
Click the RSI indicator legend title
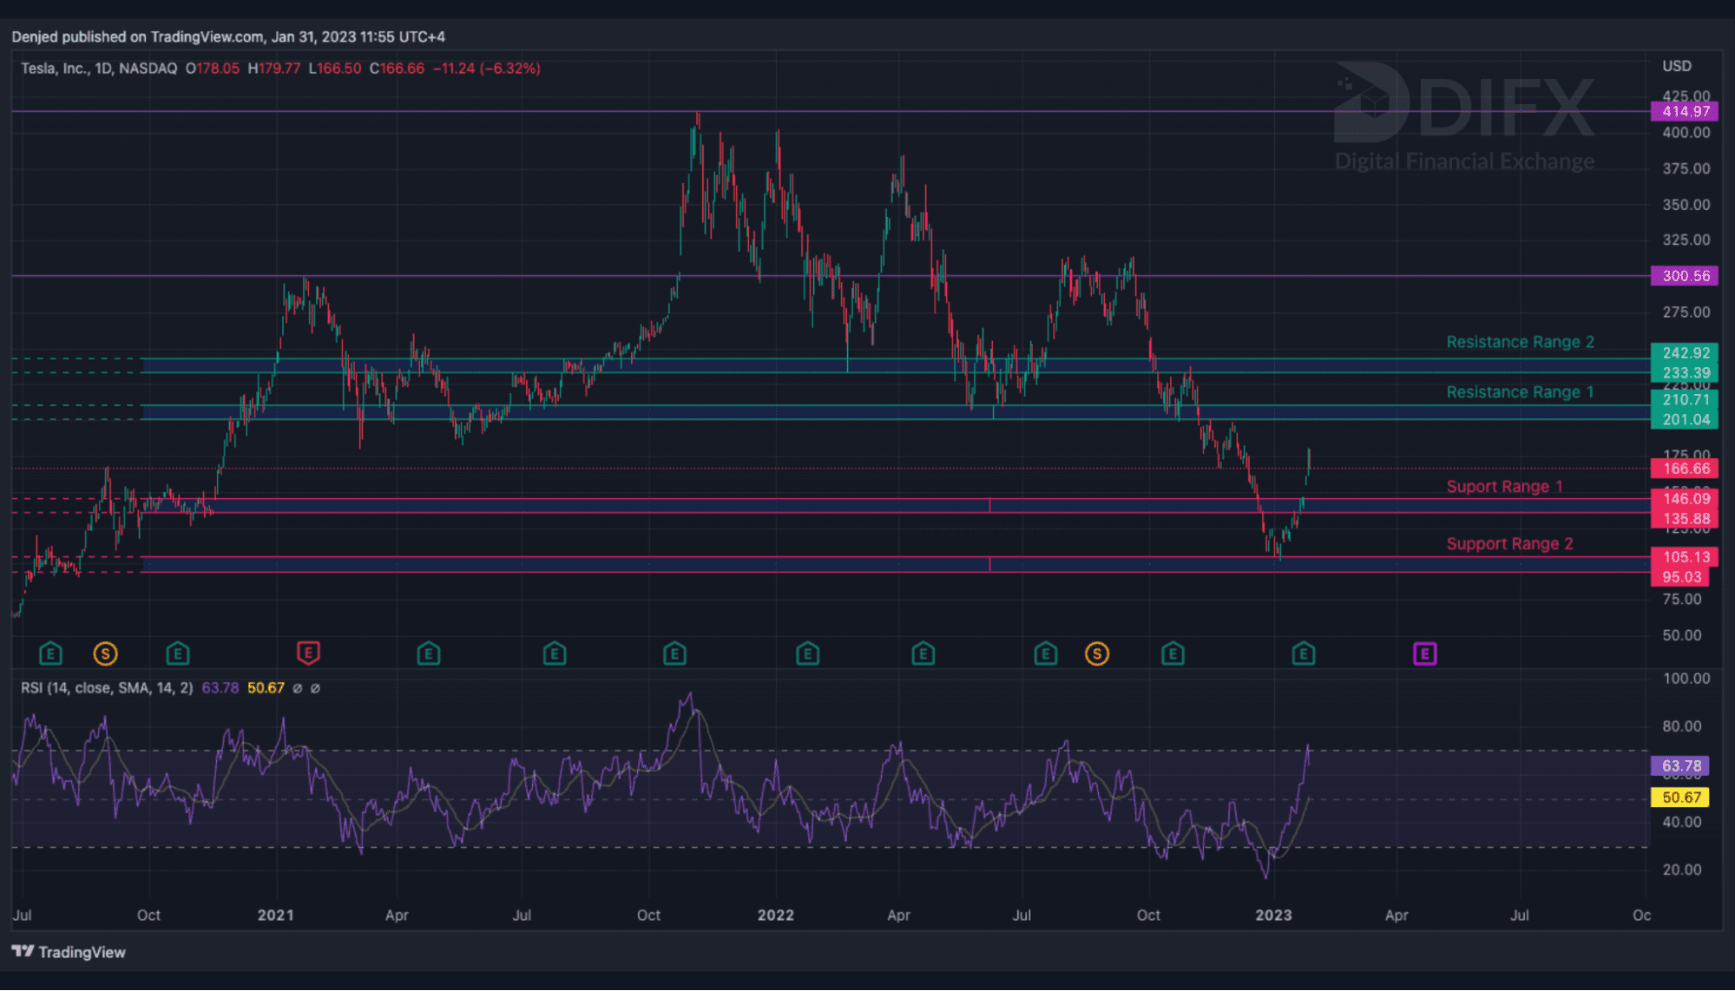click(x=107, y=688)
